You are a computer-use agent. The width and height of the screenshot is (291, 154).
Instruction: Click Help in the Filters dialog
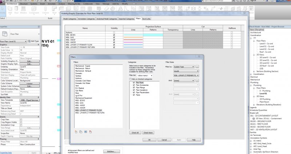coord(194,140)
